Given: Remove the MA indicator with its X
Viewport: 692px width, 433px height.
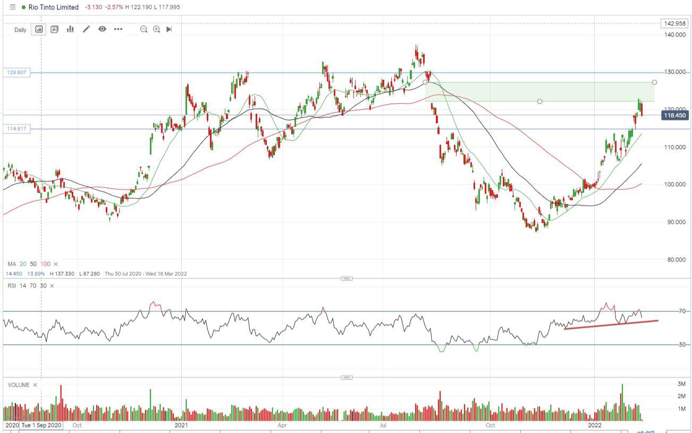Looking at the screenshot, I should (56, 264).
